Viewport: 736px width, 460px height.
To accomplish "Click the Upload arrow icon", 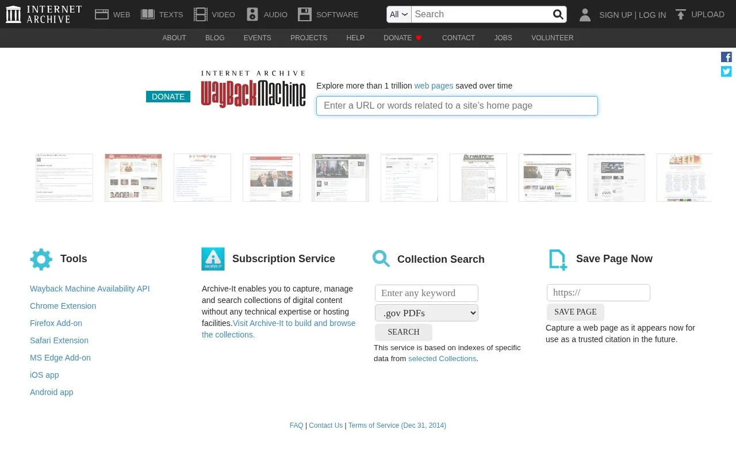I will coord(681,14).
